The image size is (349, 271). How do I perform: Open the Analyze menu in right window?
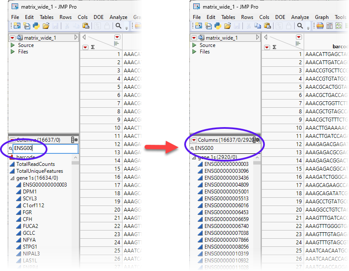300,17
